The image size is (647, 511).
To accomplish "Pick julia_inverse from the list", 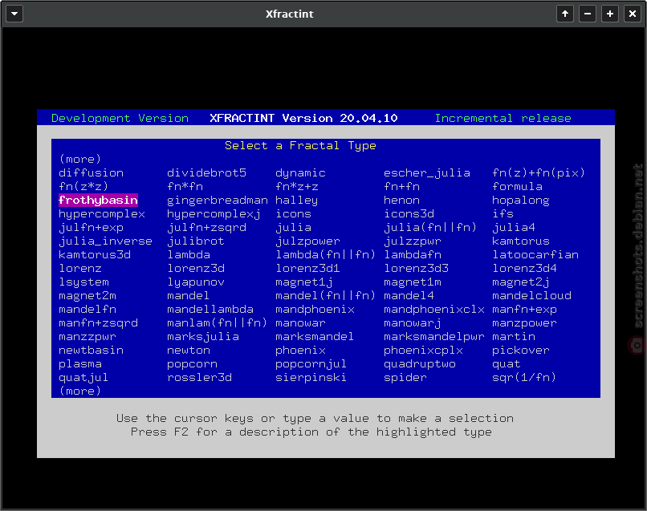I will pyautogui.click(x=105, y=241).
